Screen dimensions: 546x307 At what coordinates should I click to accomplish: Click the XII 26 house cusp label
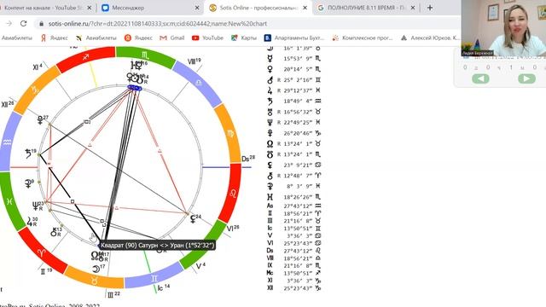coord(8,104)
